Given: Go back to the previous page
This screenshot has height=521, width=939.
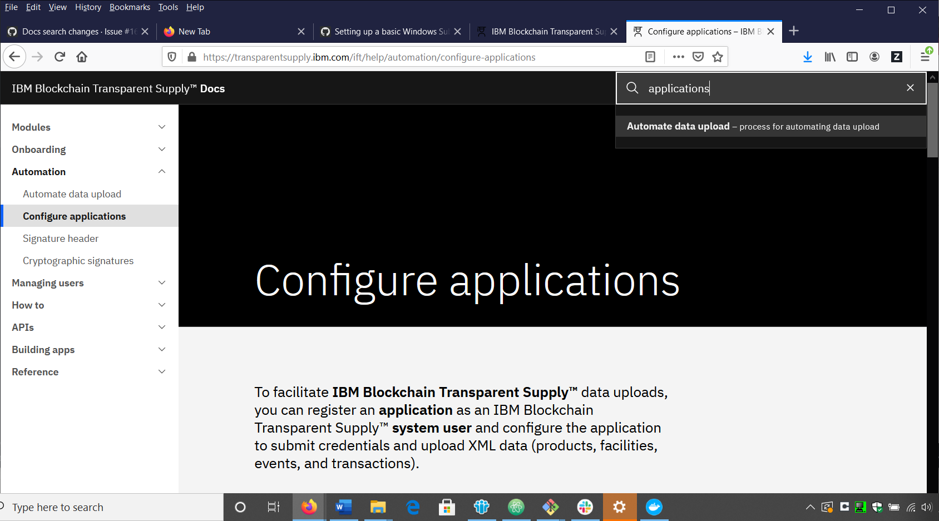Looking at the screenshot, I should (x=14, y=57).
